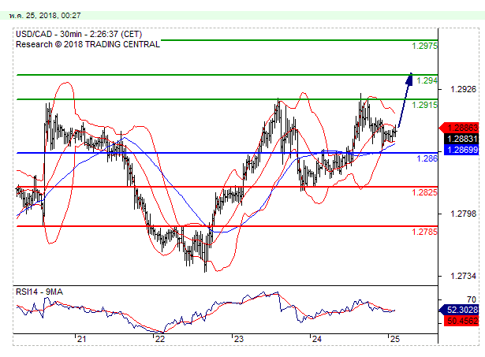The height and width of the screenshot is (357, 485).
Task: Click the red 1.28863 price tag
Action: (x=459, y=128)
